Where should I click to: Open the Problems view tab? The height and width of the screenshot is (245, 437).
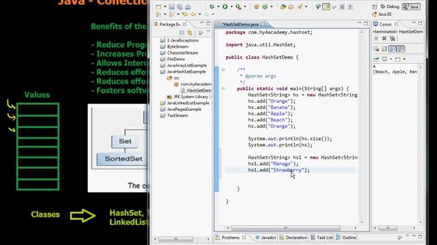tap(231, 238)
